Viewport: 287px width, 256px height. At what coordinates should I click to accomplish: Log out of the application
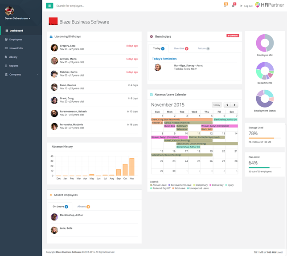point(246,6)
